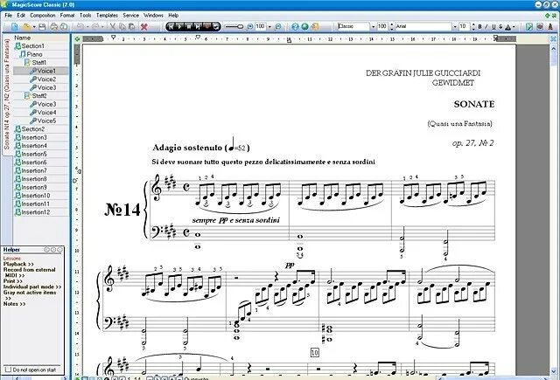Start playback with the play button
560x380 pixels.
click(179, 26)
